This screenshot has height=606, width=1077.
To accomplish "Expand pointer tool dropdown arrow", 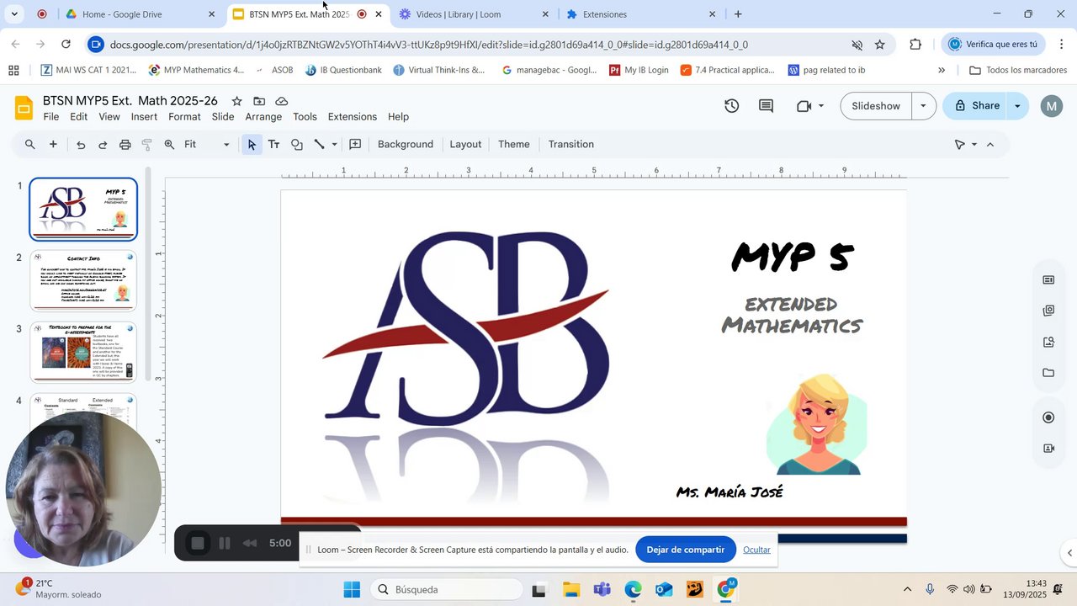I will click(974, 145).
